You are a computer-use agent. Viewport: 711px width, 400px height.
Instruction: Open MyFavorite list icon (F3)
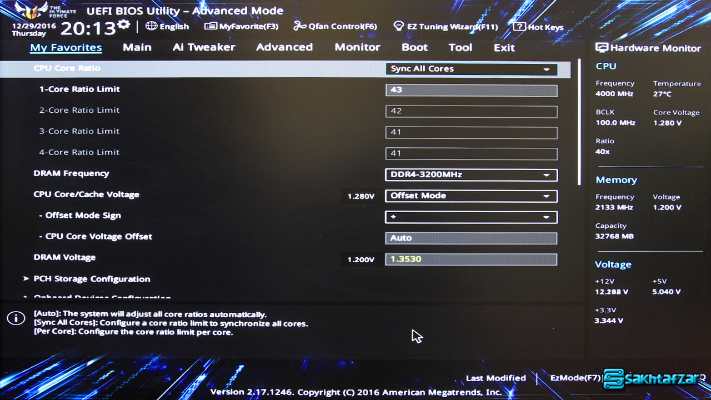coord(211,26)
